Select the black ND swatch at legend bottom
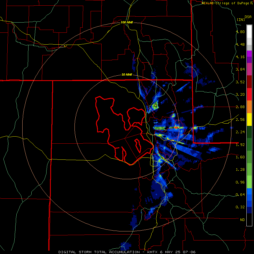The width and height of the screenshot is (254, 254). tap(249, 220)
